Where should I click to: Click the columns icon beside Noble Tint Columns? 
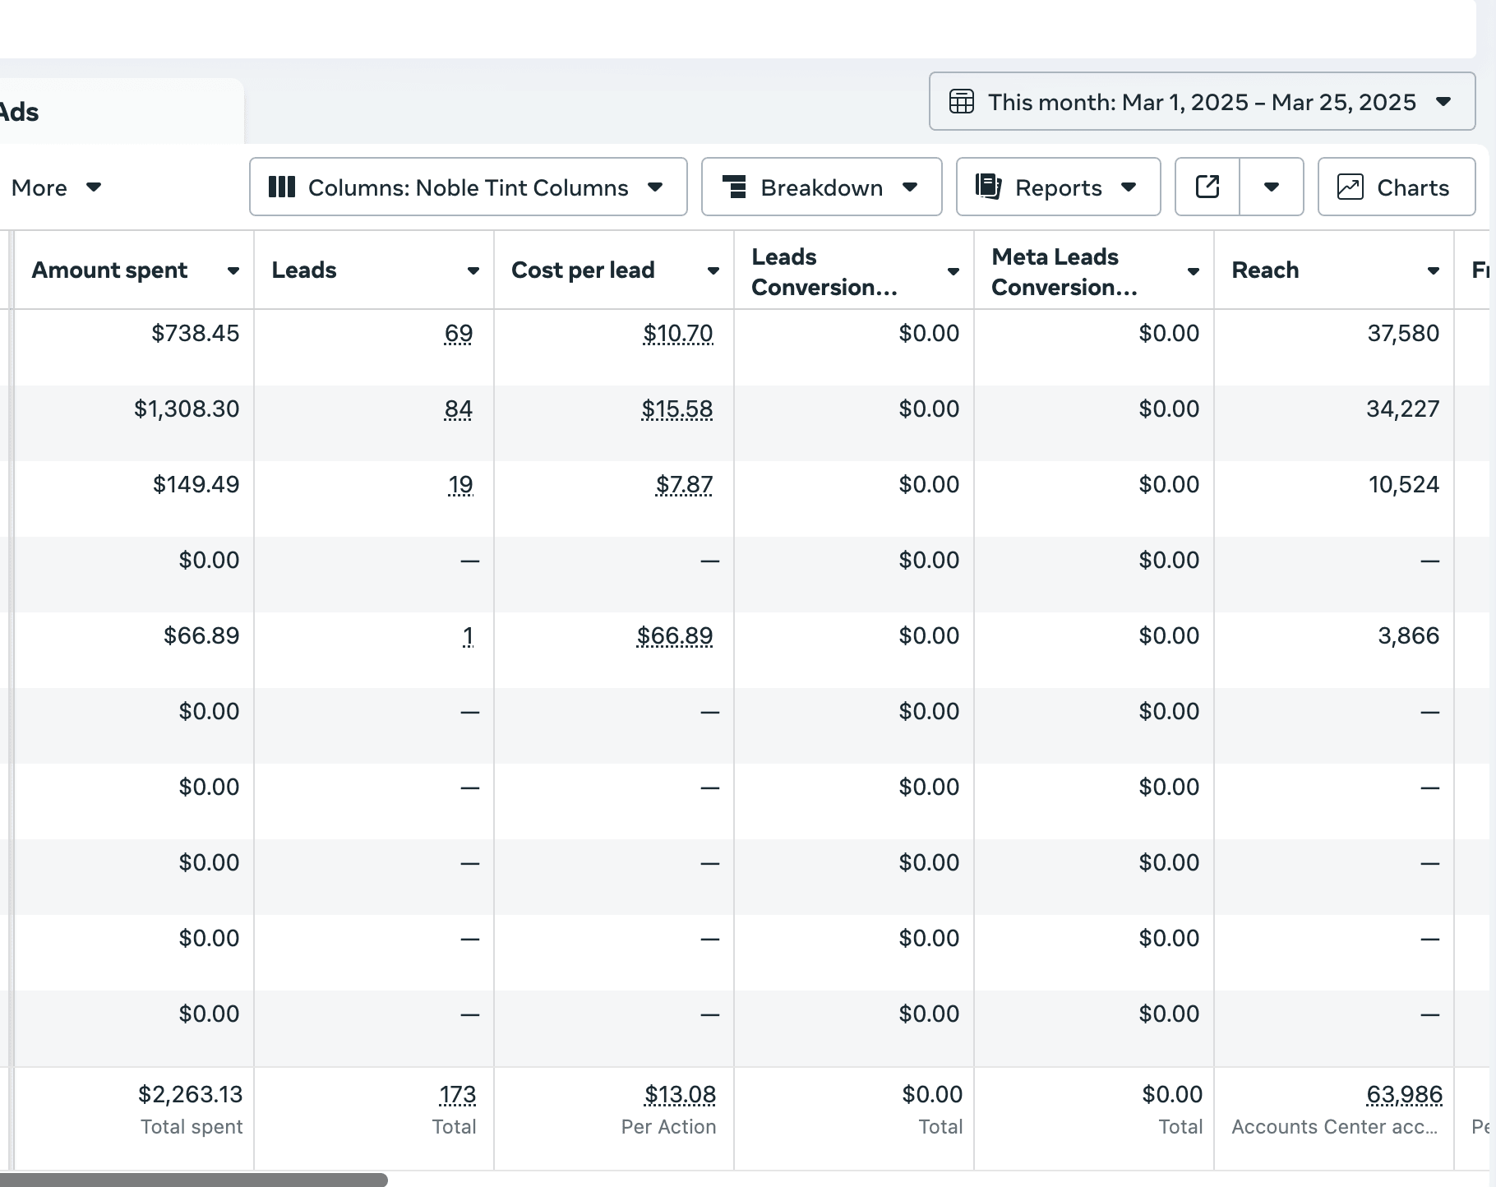(x=282, y=187)
